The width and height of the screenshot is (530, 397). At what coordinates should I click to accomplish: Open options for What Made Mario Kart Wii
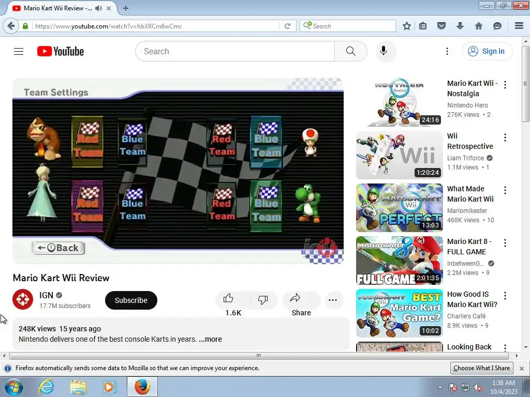coord(505,190)
